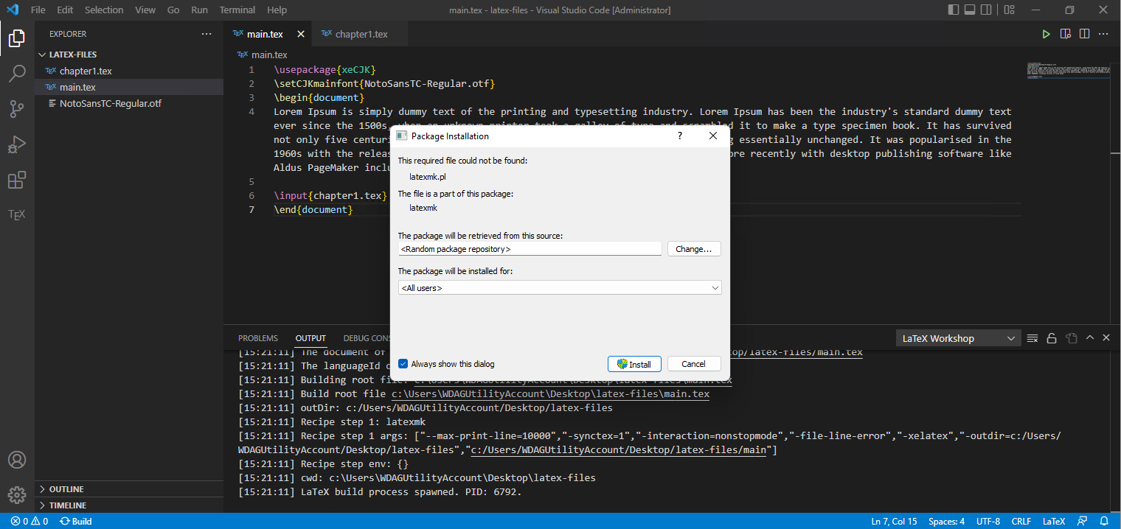
Task: Open the Extensions view
Action: (17, 180)
